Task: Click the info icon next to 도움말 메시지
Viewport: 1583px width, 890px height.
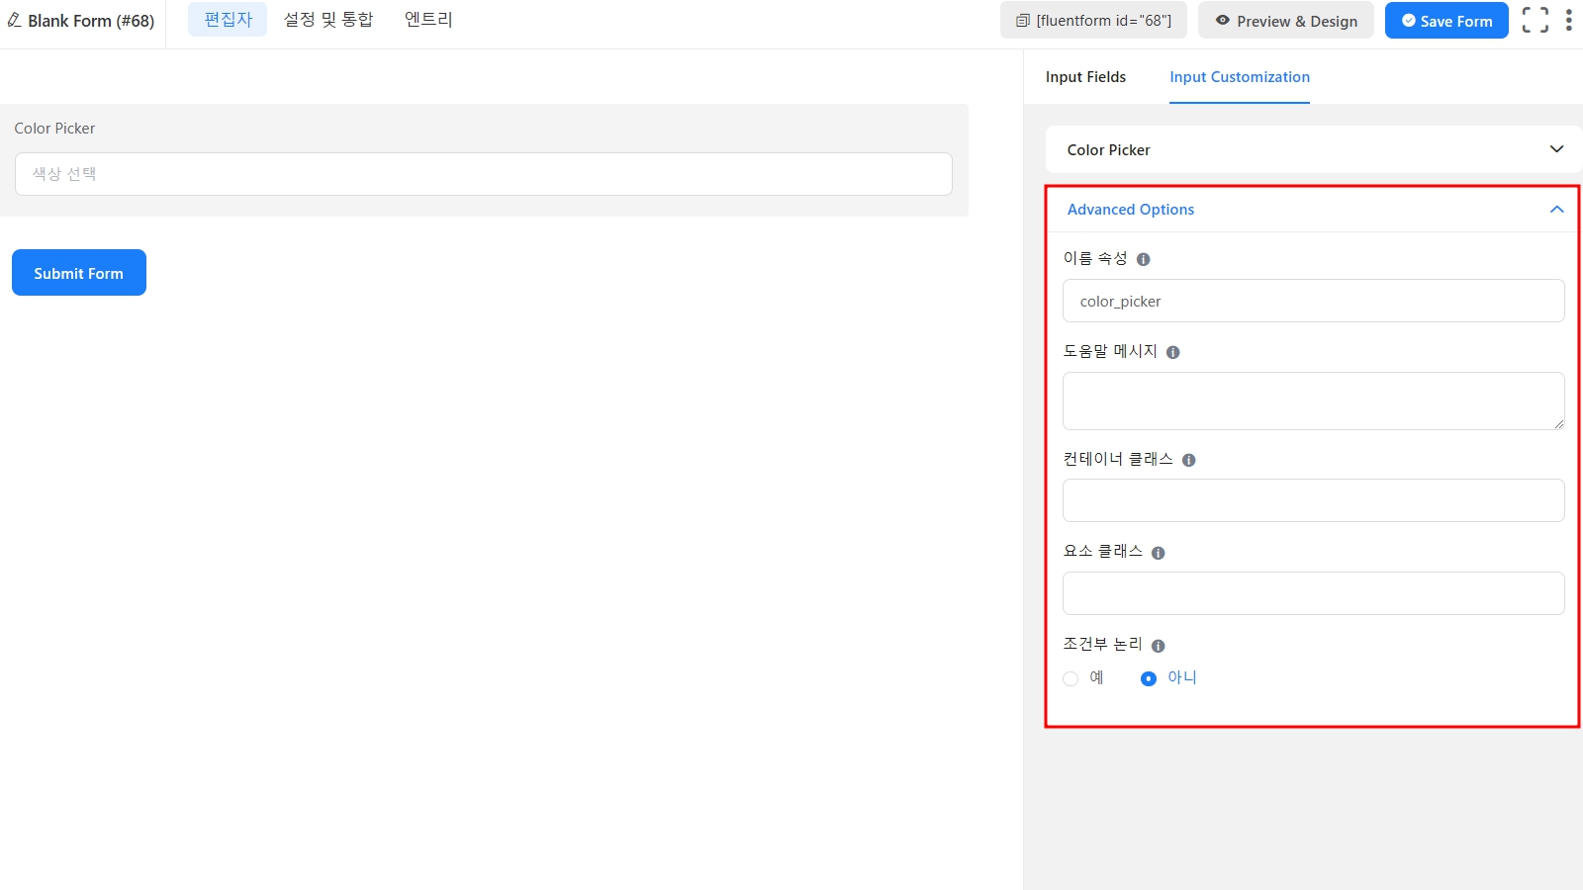Action: [1172, 352]
